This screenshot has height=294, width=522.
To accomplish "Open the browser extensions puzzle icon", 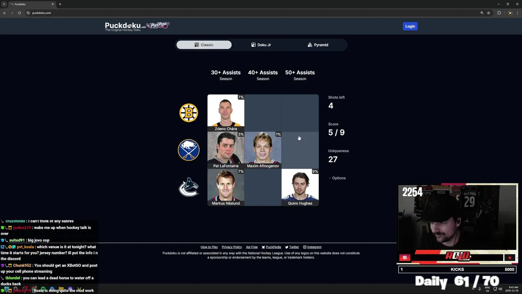I will [x=499, y=13].
